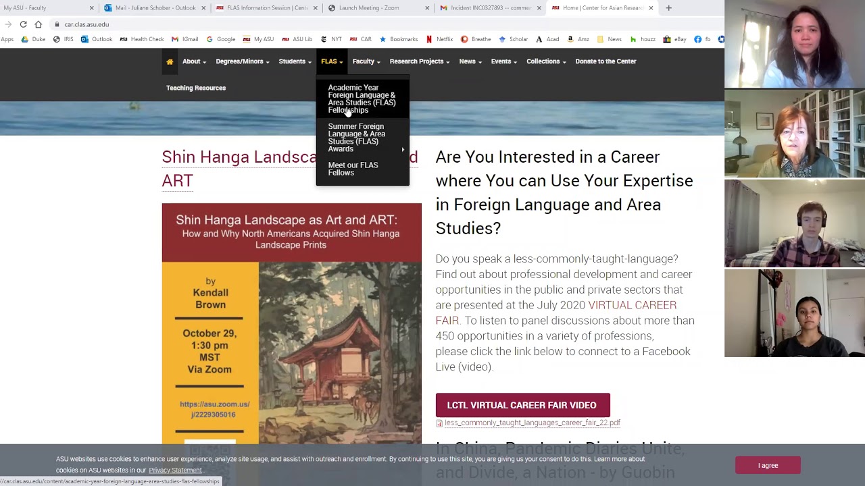Screen dimensions: 865x486
Task: Open the My ASU bookmark
Action: click(x=259, y=39)
